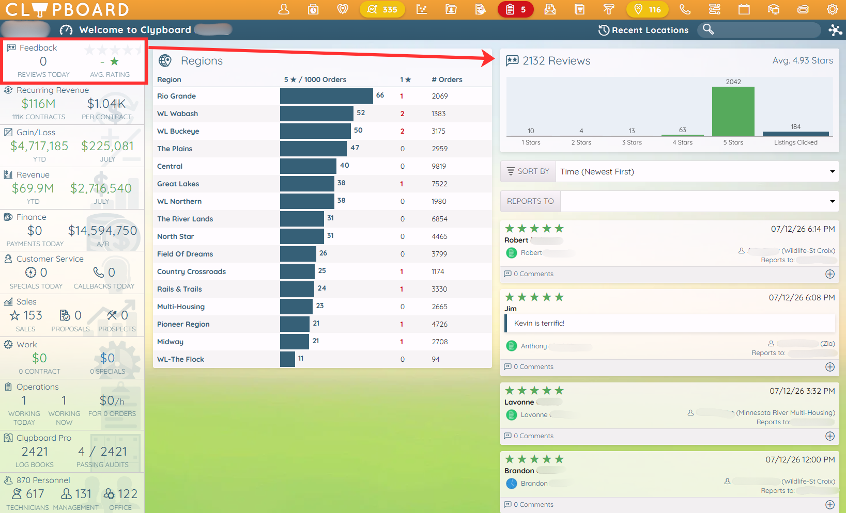This screenshot has width=846, height=513.
Task: Click the green 5 Stars chart bar
Action: 733,111
